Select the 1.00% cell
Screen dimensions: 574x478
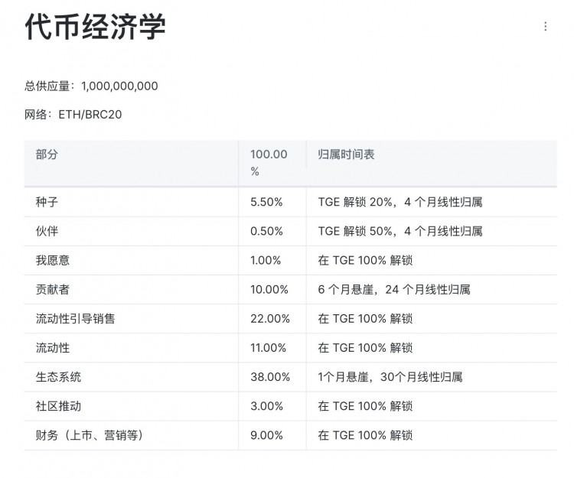click(x=266, y=260)
